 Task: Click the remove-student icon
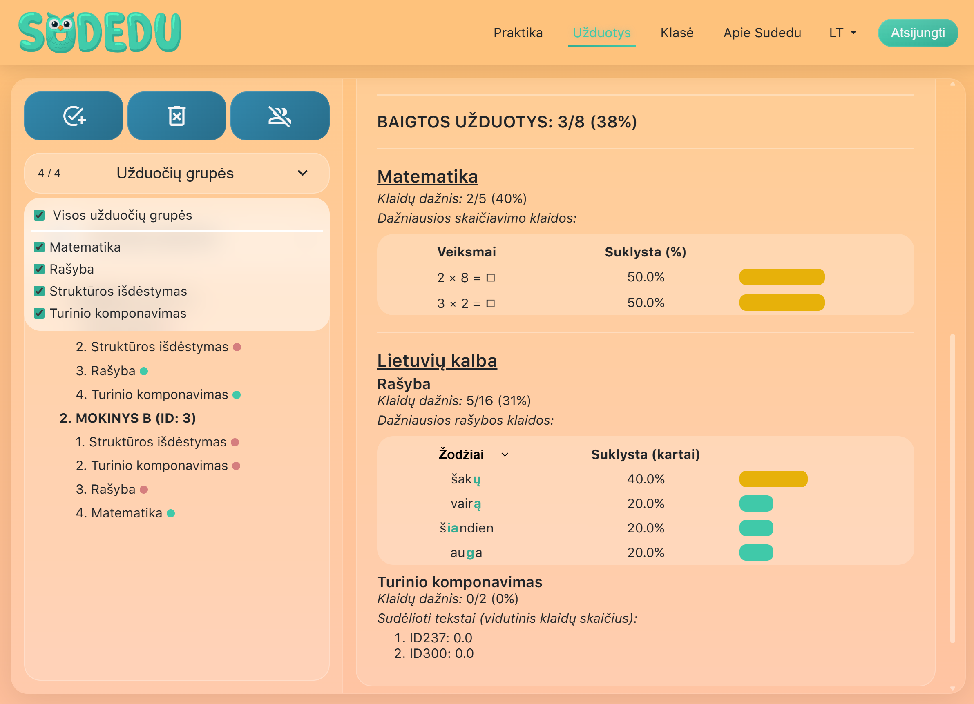click(279, 116)
